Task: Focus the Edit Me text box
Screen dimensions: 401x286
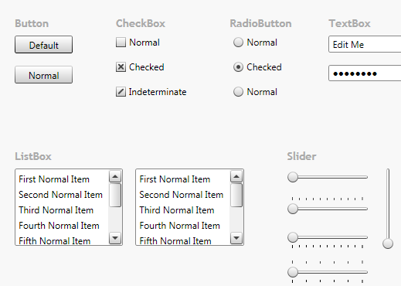Action: click(x=365, y=45)
